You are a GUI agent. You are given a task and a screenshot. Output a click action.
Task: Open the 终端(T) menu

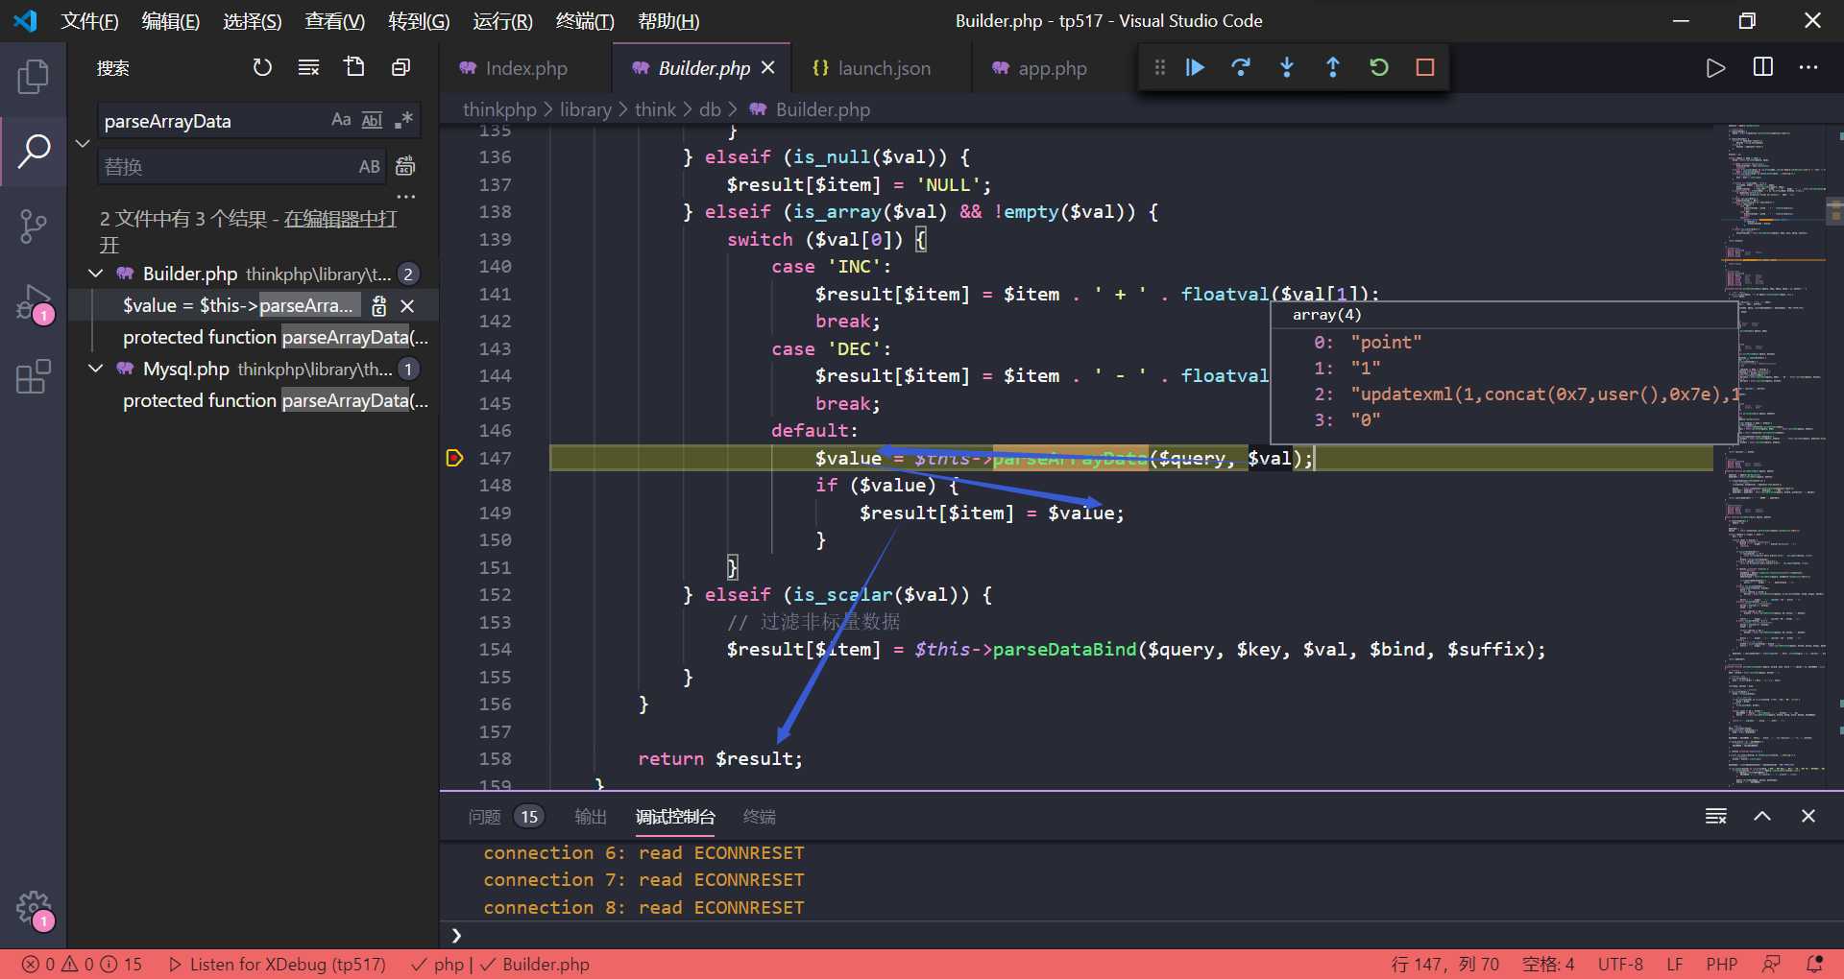pyautogui.click(x=585, y=21)
